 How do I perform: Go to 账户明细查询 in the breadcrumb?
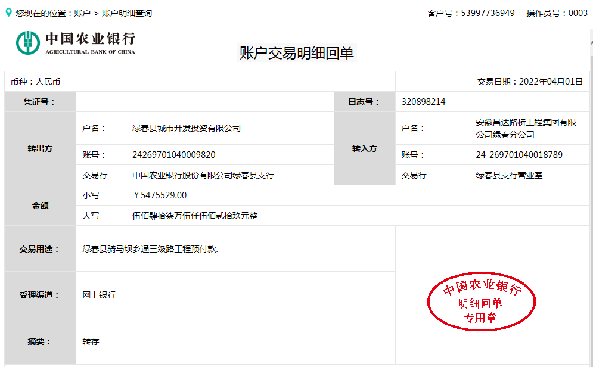pos(127,13)
